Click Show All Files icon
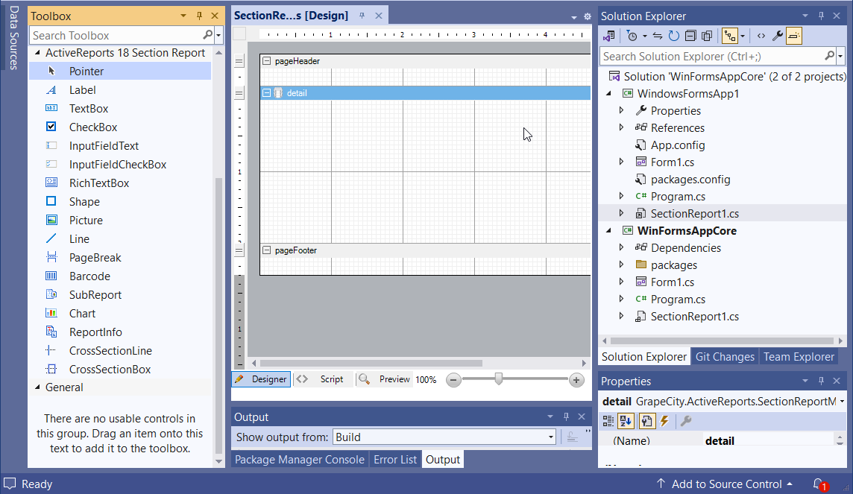Viewport: 853px width, 494px height. tap(707, 36)
